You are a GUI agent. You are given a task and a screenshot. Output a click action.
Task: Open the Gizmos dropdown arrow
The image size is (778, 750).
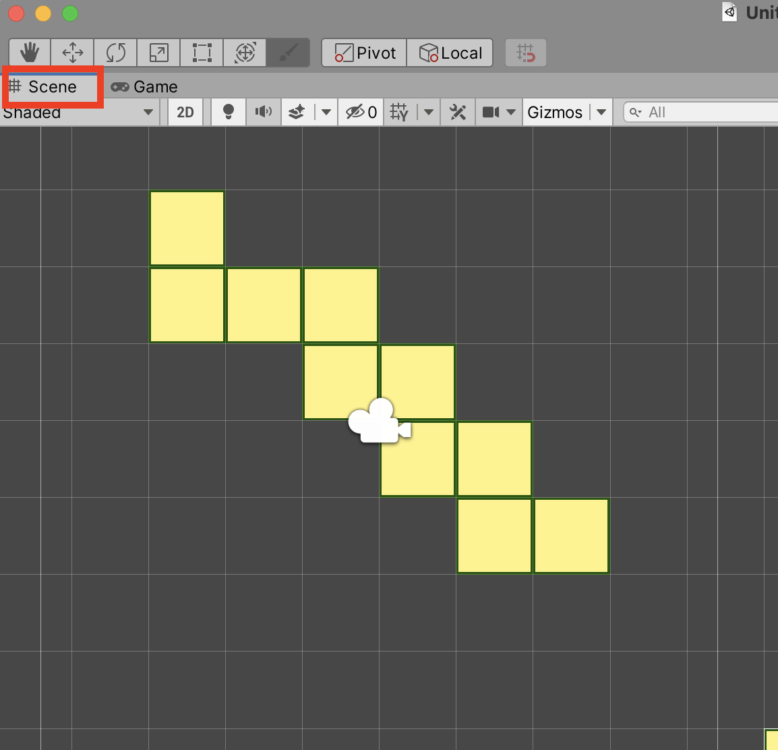601,113
